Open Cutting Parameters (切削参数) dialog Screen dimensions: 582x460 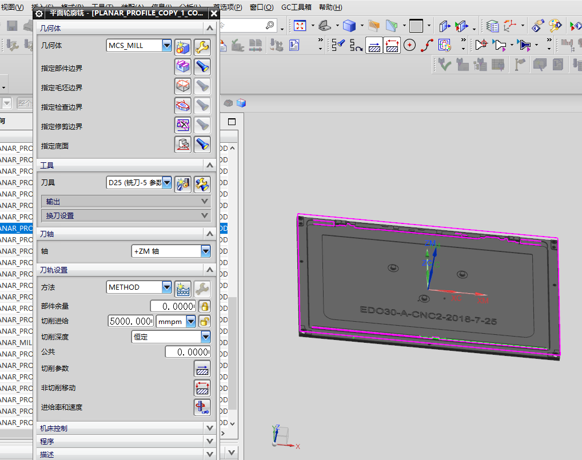pos(202,369)
